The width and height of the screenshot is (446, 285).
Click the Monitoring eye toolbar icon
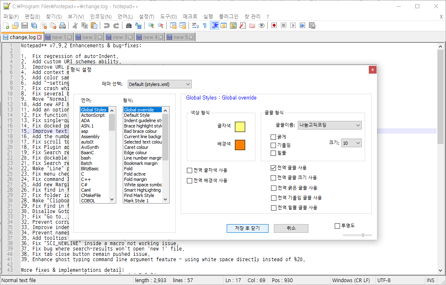click(x=262, y=25)
